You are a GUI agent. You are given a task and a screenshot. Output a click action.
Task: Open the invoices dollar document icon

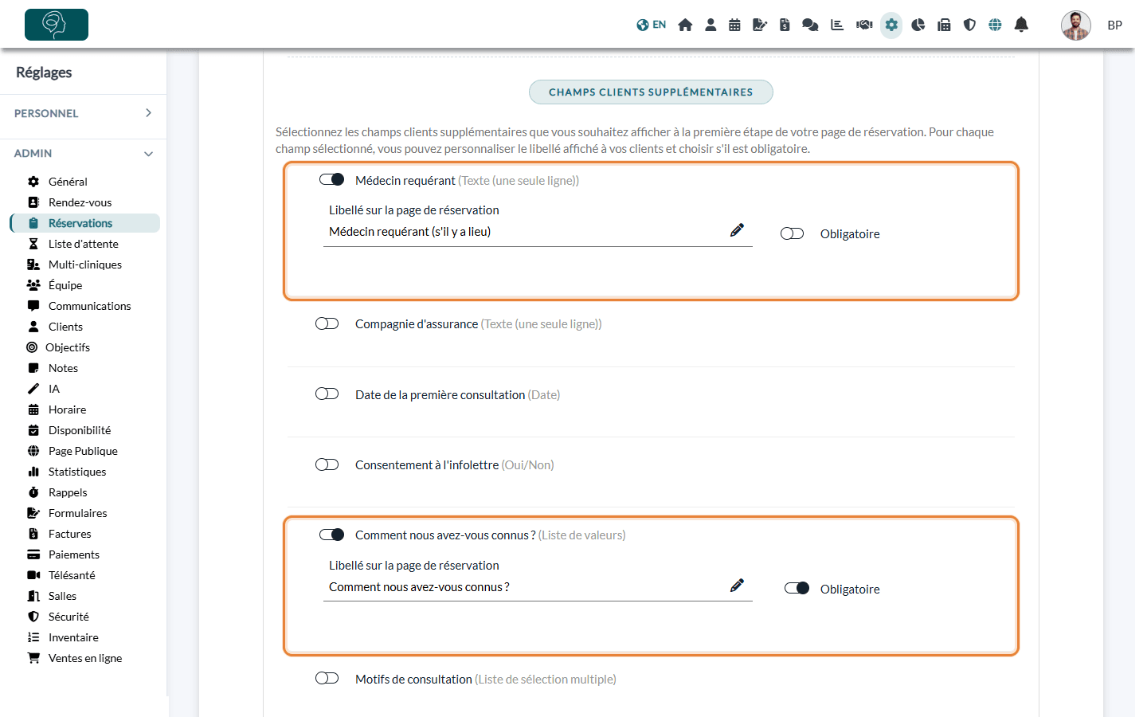click(785, 25)
